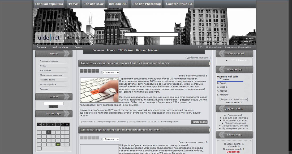
Task: Open Топ сайтов in the left Меню panel
Action: point(45,70)
